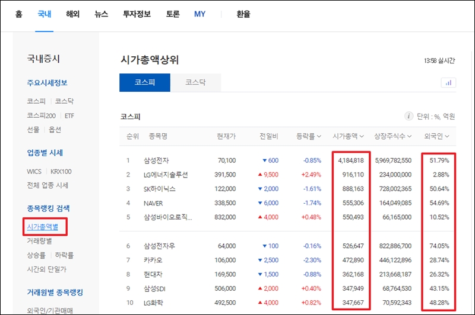475x315 pixels.
Task: Open the chart view icon button
Action: (x=448, y=82)
